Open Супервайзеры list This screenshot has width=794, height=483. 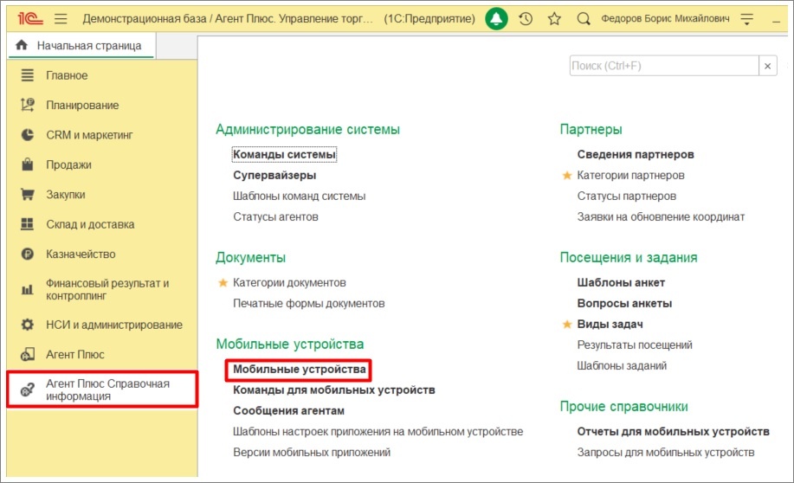274,175
